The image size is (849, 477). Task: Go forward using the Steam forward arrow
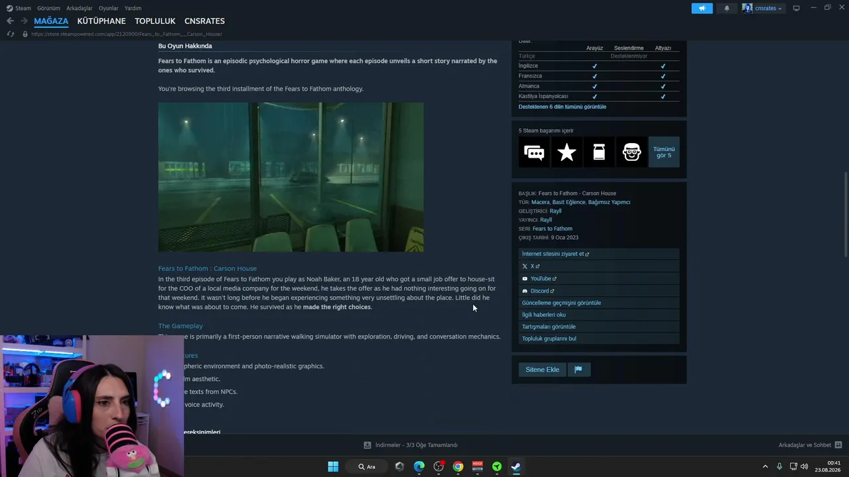24,21
